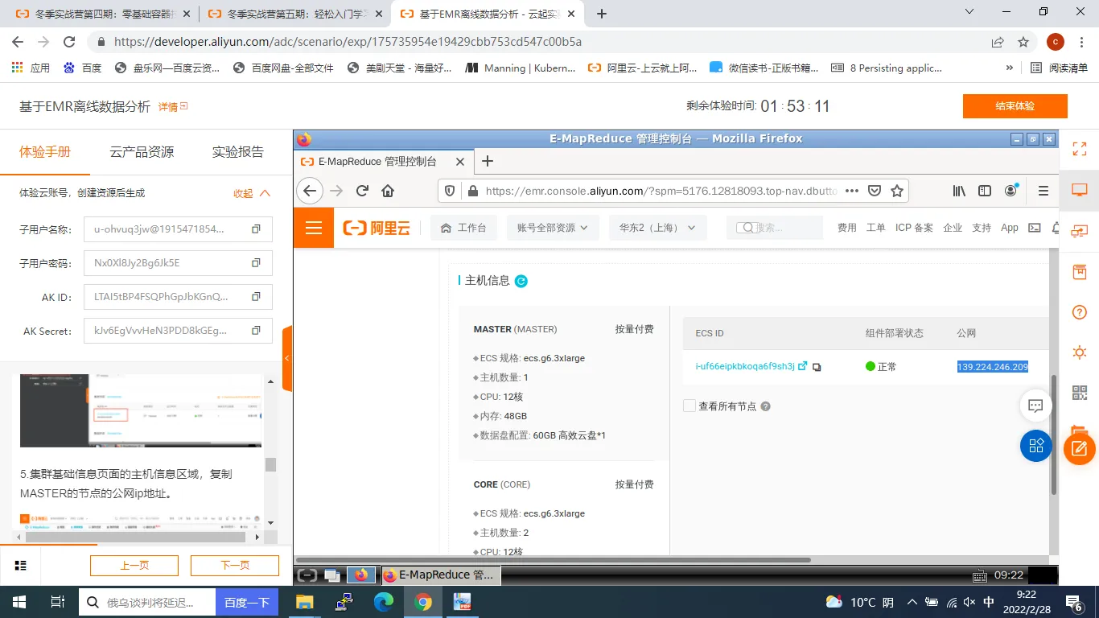Switch to 体验手册 tab
Screen dimensions: 1099x618
[45, 151]
